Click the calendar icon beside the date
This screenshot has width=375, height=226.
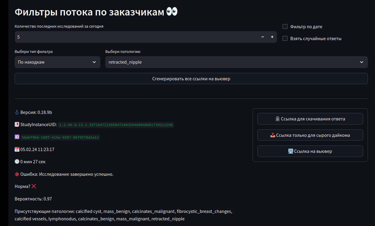[x=17, y=149]
